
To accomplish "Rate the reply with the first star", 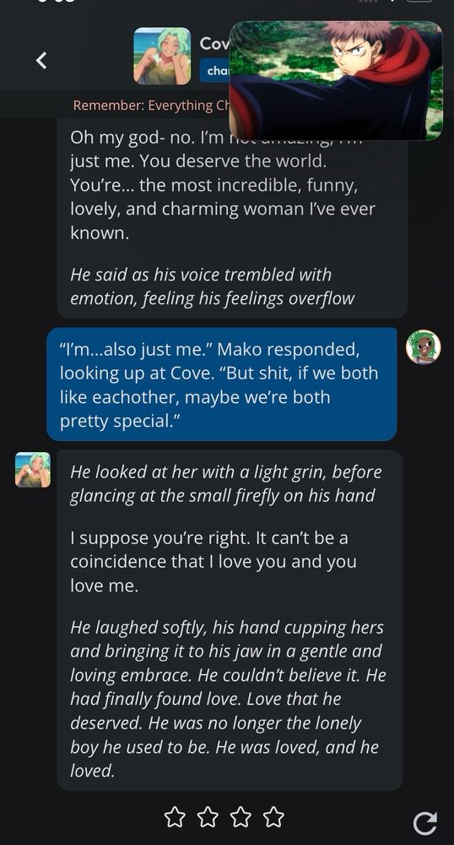I will pos(174,817).
